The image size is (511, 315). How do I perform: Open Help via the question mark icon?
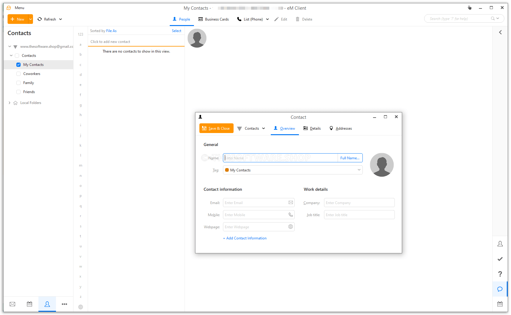point(500,274)
